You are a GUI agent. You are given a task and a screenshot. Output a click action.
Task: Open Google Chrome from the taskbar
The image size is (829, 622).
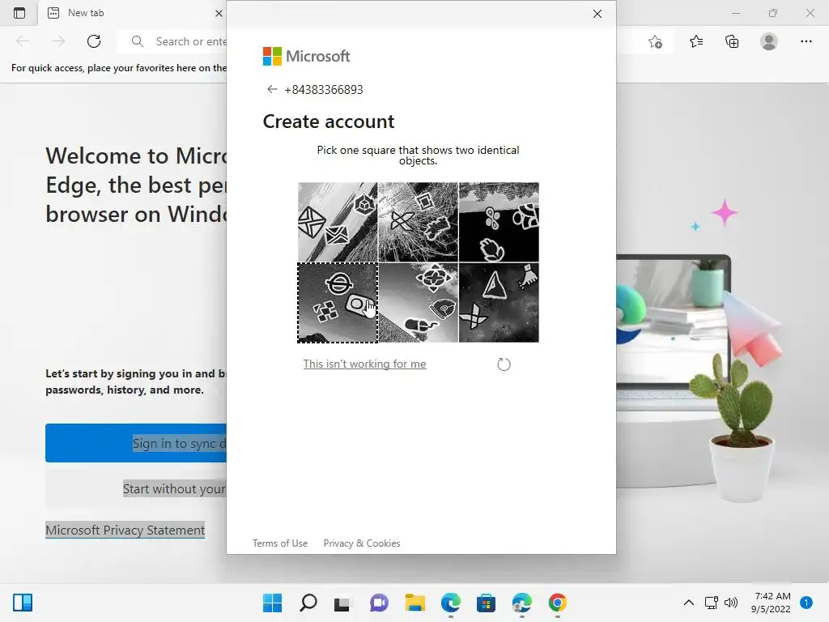557,603
